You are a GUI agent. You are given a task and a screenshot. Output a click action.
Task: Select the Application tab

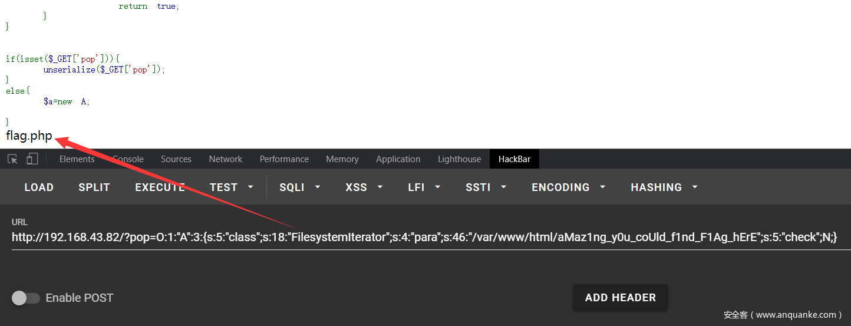click(x=398, y=159)
